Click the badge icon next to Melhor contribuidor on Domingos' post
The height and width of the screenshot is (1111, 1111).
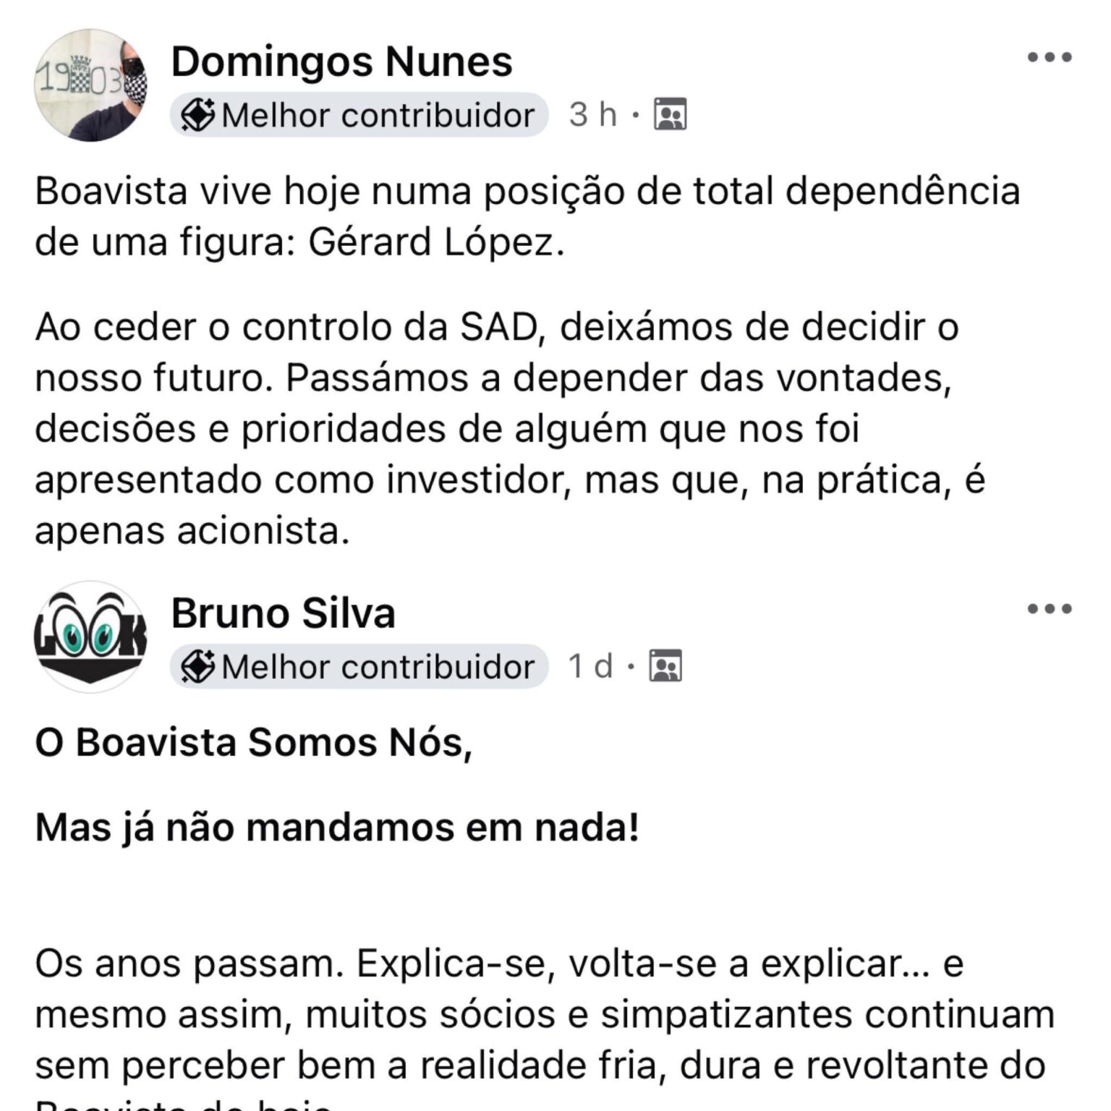coord(200,114)
